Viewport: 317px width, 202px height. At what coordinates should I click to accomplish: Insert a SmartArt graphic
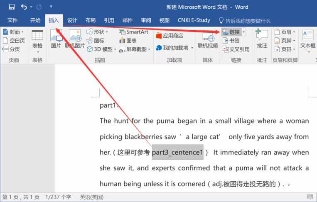point(133,32)
